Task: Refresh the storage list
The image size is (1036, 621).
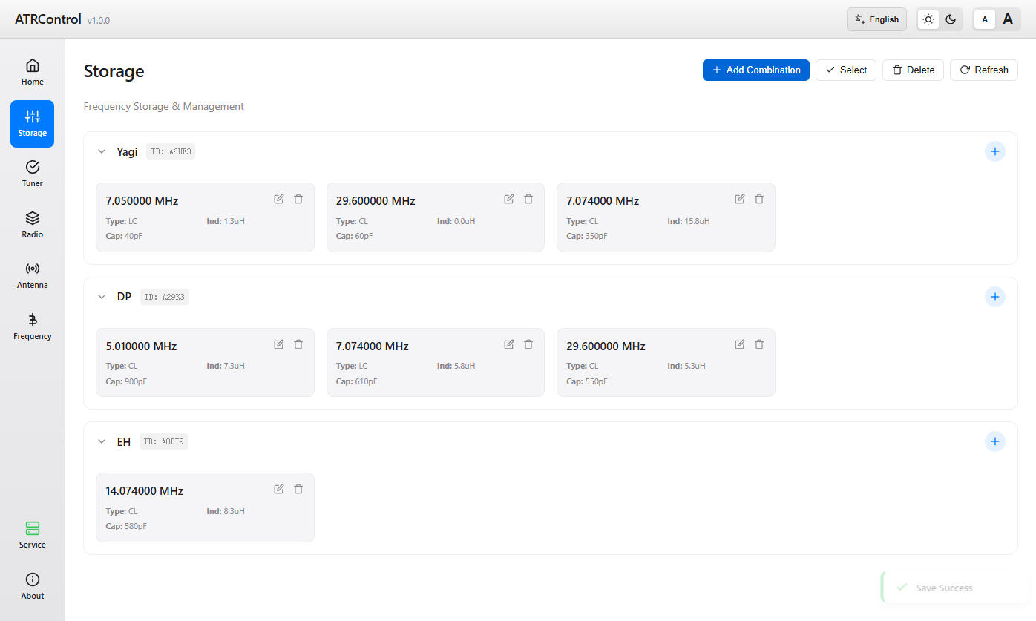Action: click(984, 70)
